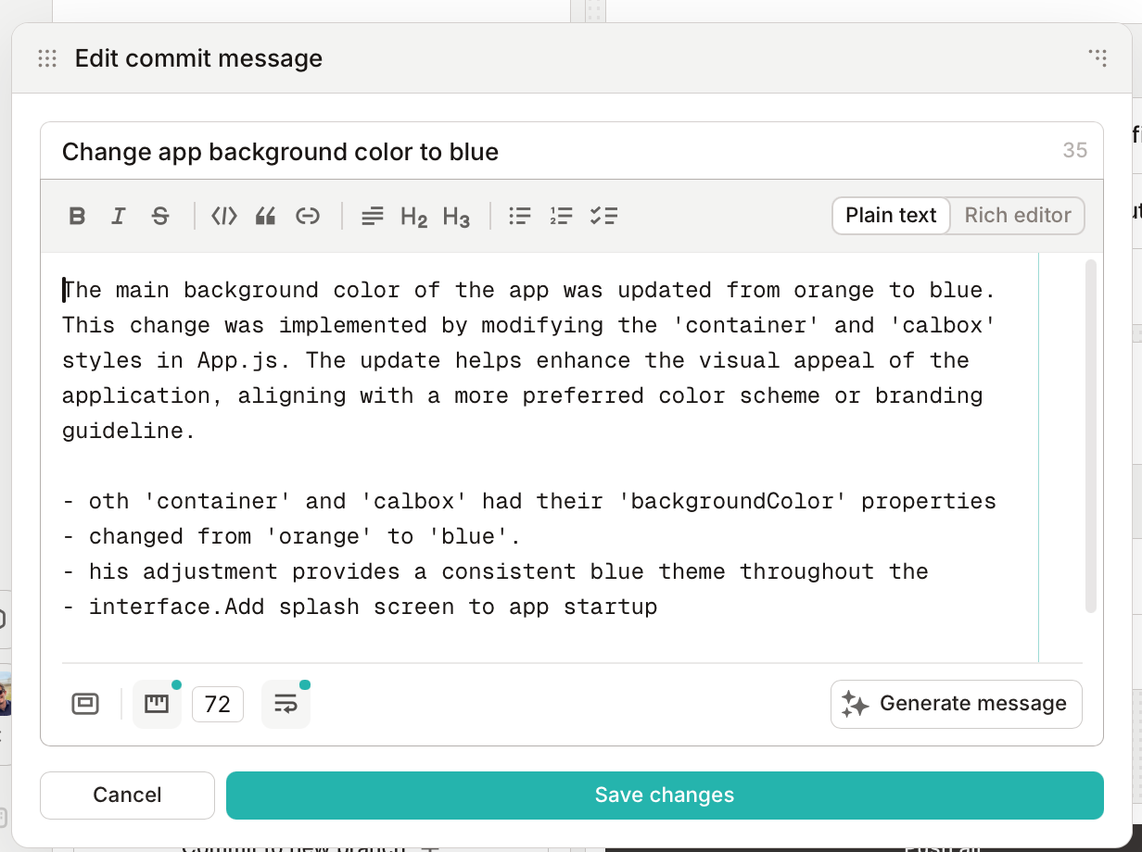
Task: Set paragraph text style
Action: 373,216
